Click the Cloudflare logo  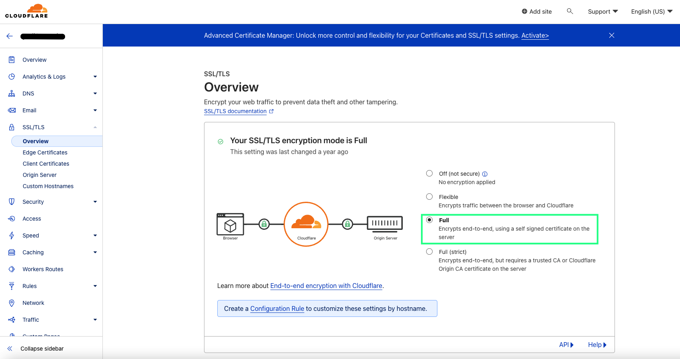27,11
